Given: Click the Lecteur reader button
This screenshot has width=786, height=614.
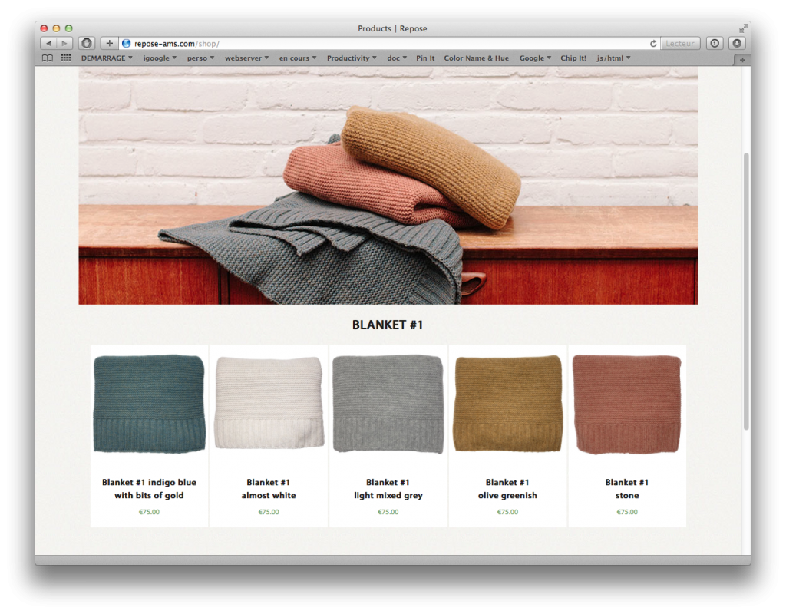Looking at the screenshot, I should coord(680,44).
